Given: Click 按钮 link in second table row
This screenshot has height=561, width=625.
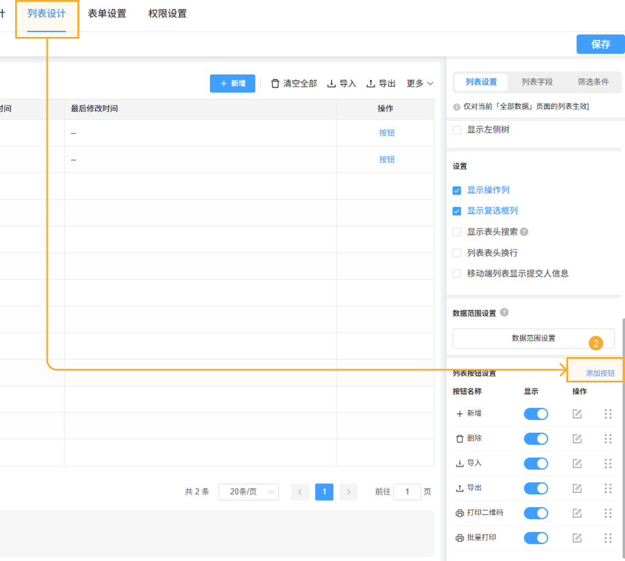Looking at the screenshot, I should pyautogui.click(x=387, y=160).
